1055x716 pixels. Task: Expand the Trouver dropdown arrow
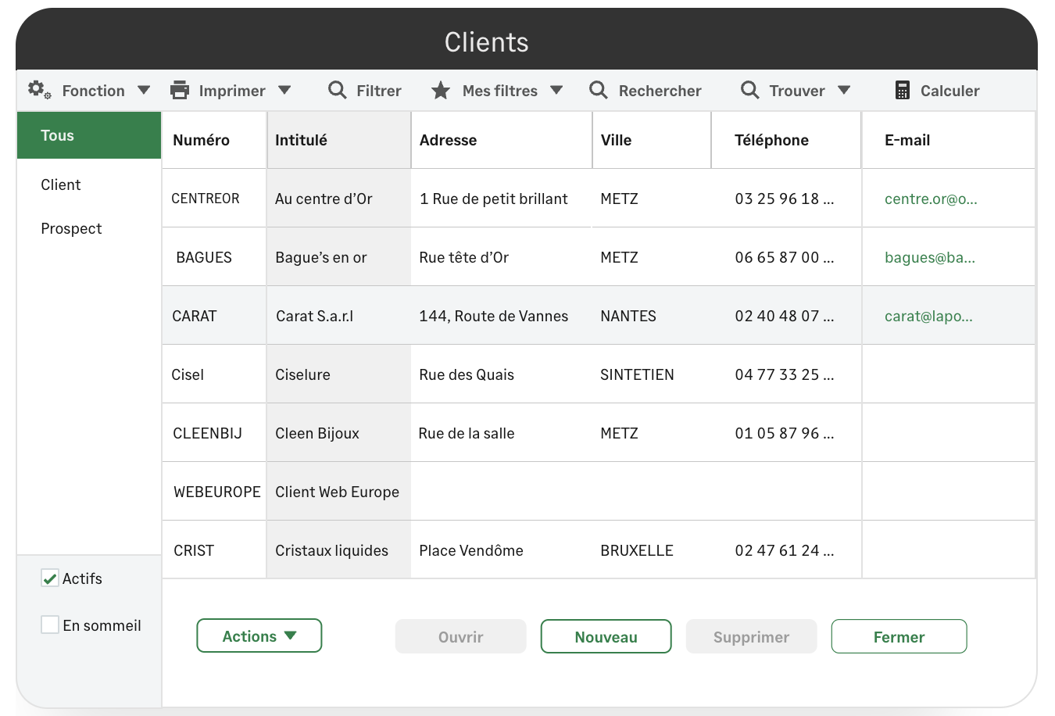[844, 91]
